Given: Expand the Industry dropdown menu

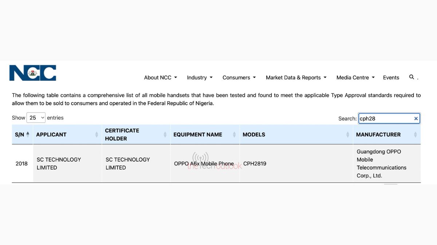Looking at the screenshot, I should [x=200, y=78].
